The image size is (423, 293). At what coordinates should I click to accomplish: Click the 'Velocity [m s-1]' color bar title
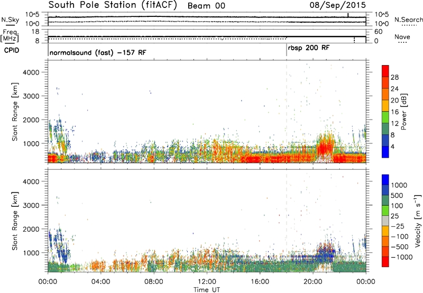[x=418, y=221]
